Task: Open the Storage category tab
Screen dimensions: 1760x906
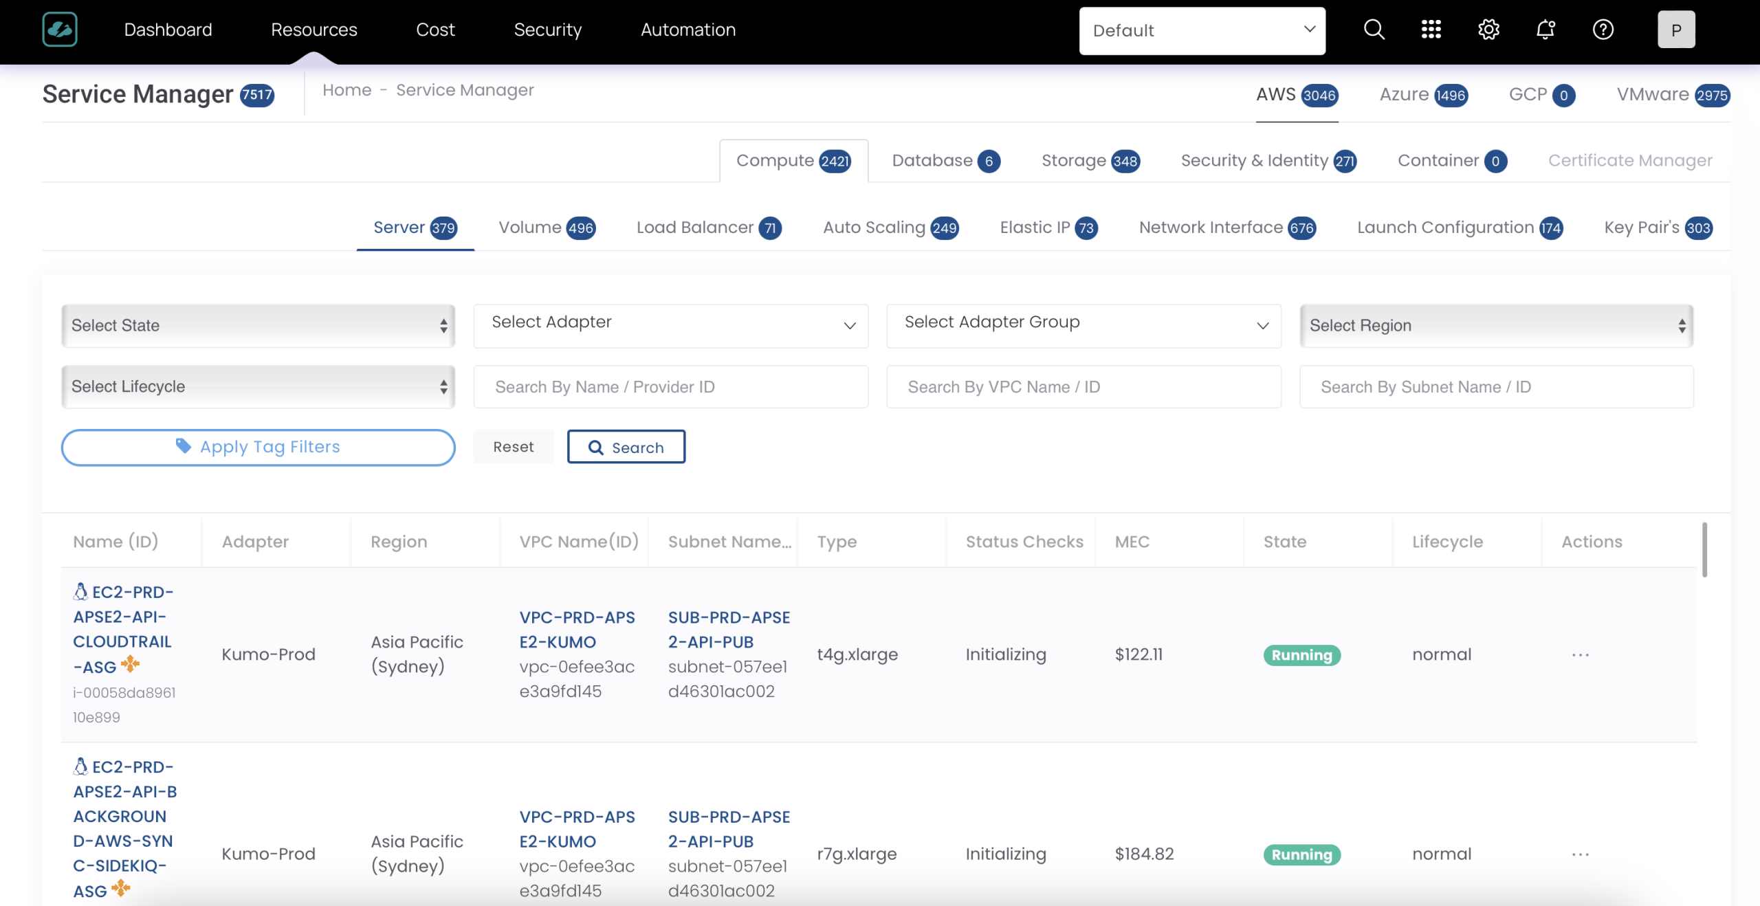Action: pyautogui.click(x=1090, y=161)
